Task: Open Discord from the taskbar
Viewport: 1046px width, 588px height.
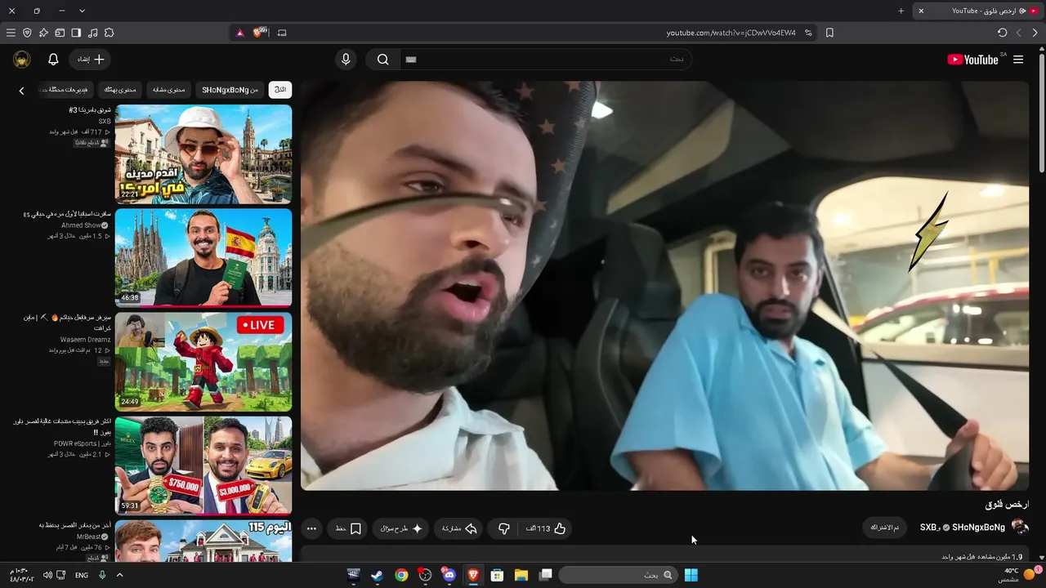Action: click(449, 575)
